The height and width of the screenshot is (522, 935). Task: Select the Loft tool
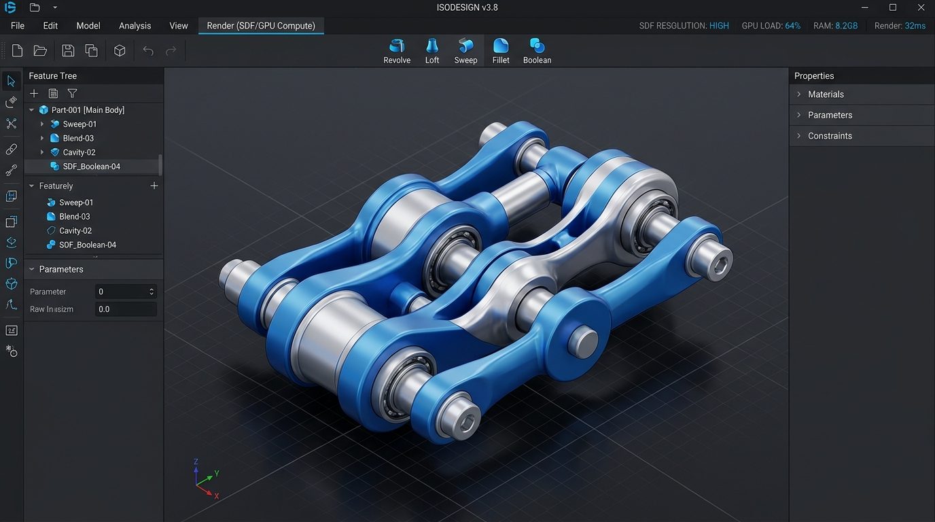coord(432,51)
